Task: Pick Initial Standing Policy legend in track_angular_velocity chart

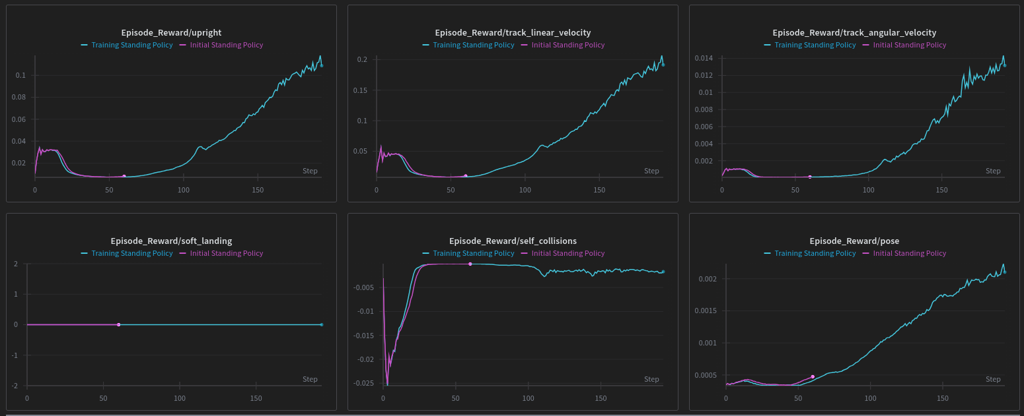Action: tap(909, 45)
